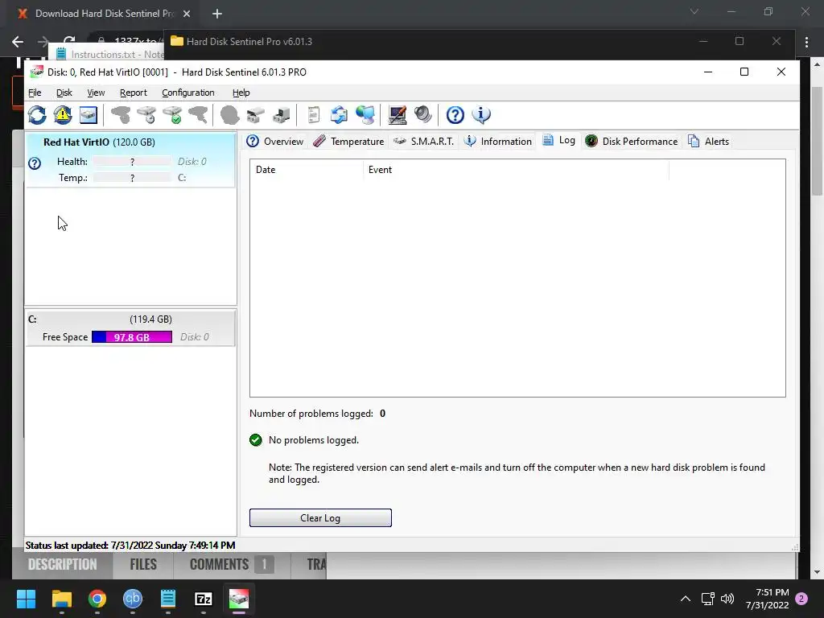The image size is (824, 618).
Task: Open the FILES tab on the web page
Action: tap(143, 564)
